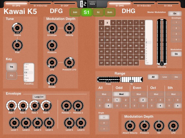This screenshot has width=185, height=138.
Task: Select Angle plus button
Action: [104, 129]
